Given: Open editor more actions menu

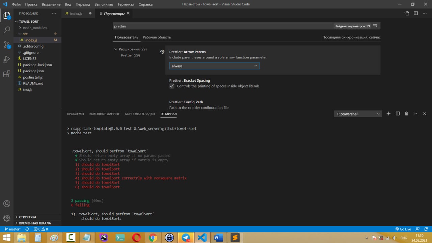Looking at the screenshot, I should tap(425, 13).
